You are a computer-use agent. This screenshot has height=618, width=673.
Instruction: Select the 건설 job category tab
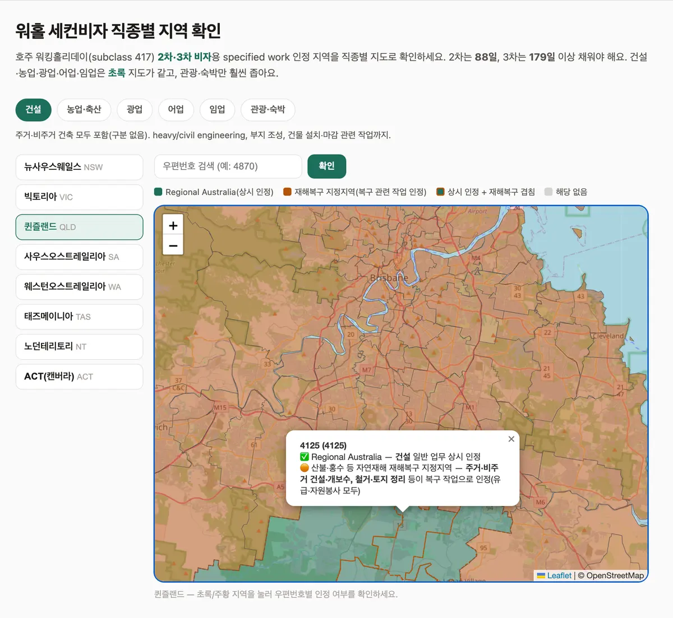coord(33,109)
